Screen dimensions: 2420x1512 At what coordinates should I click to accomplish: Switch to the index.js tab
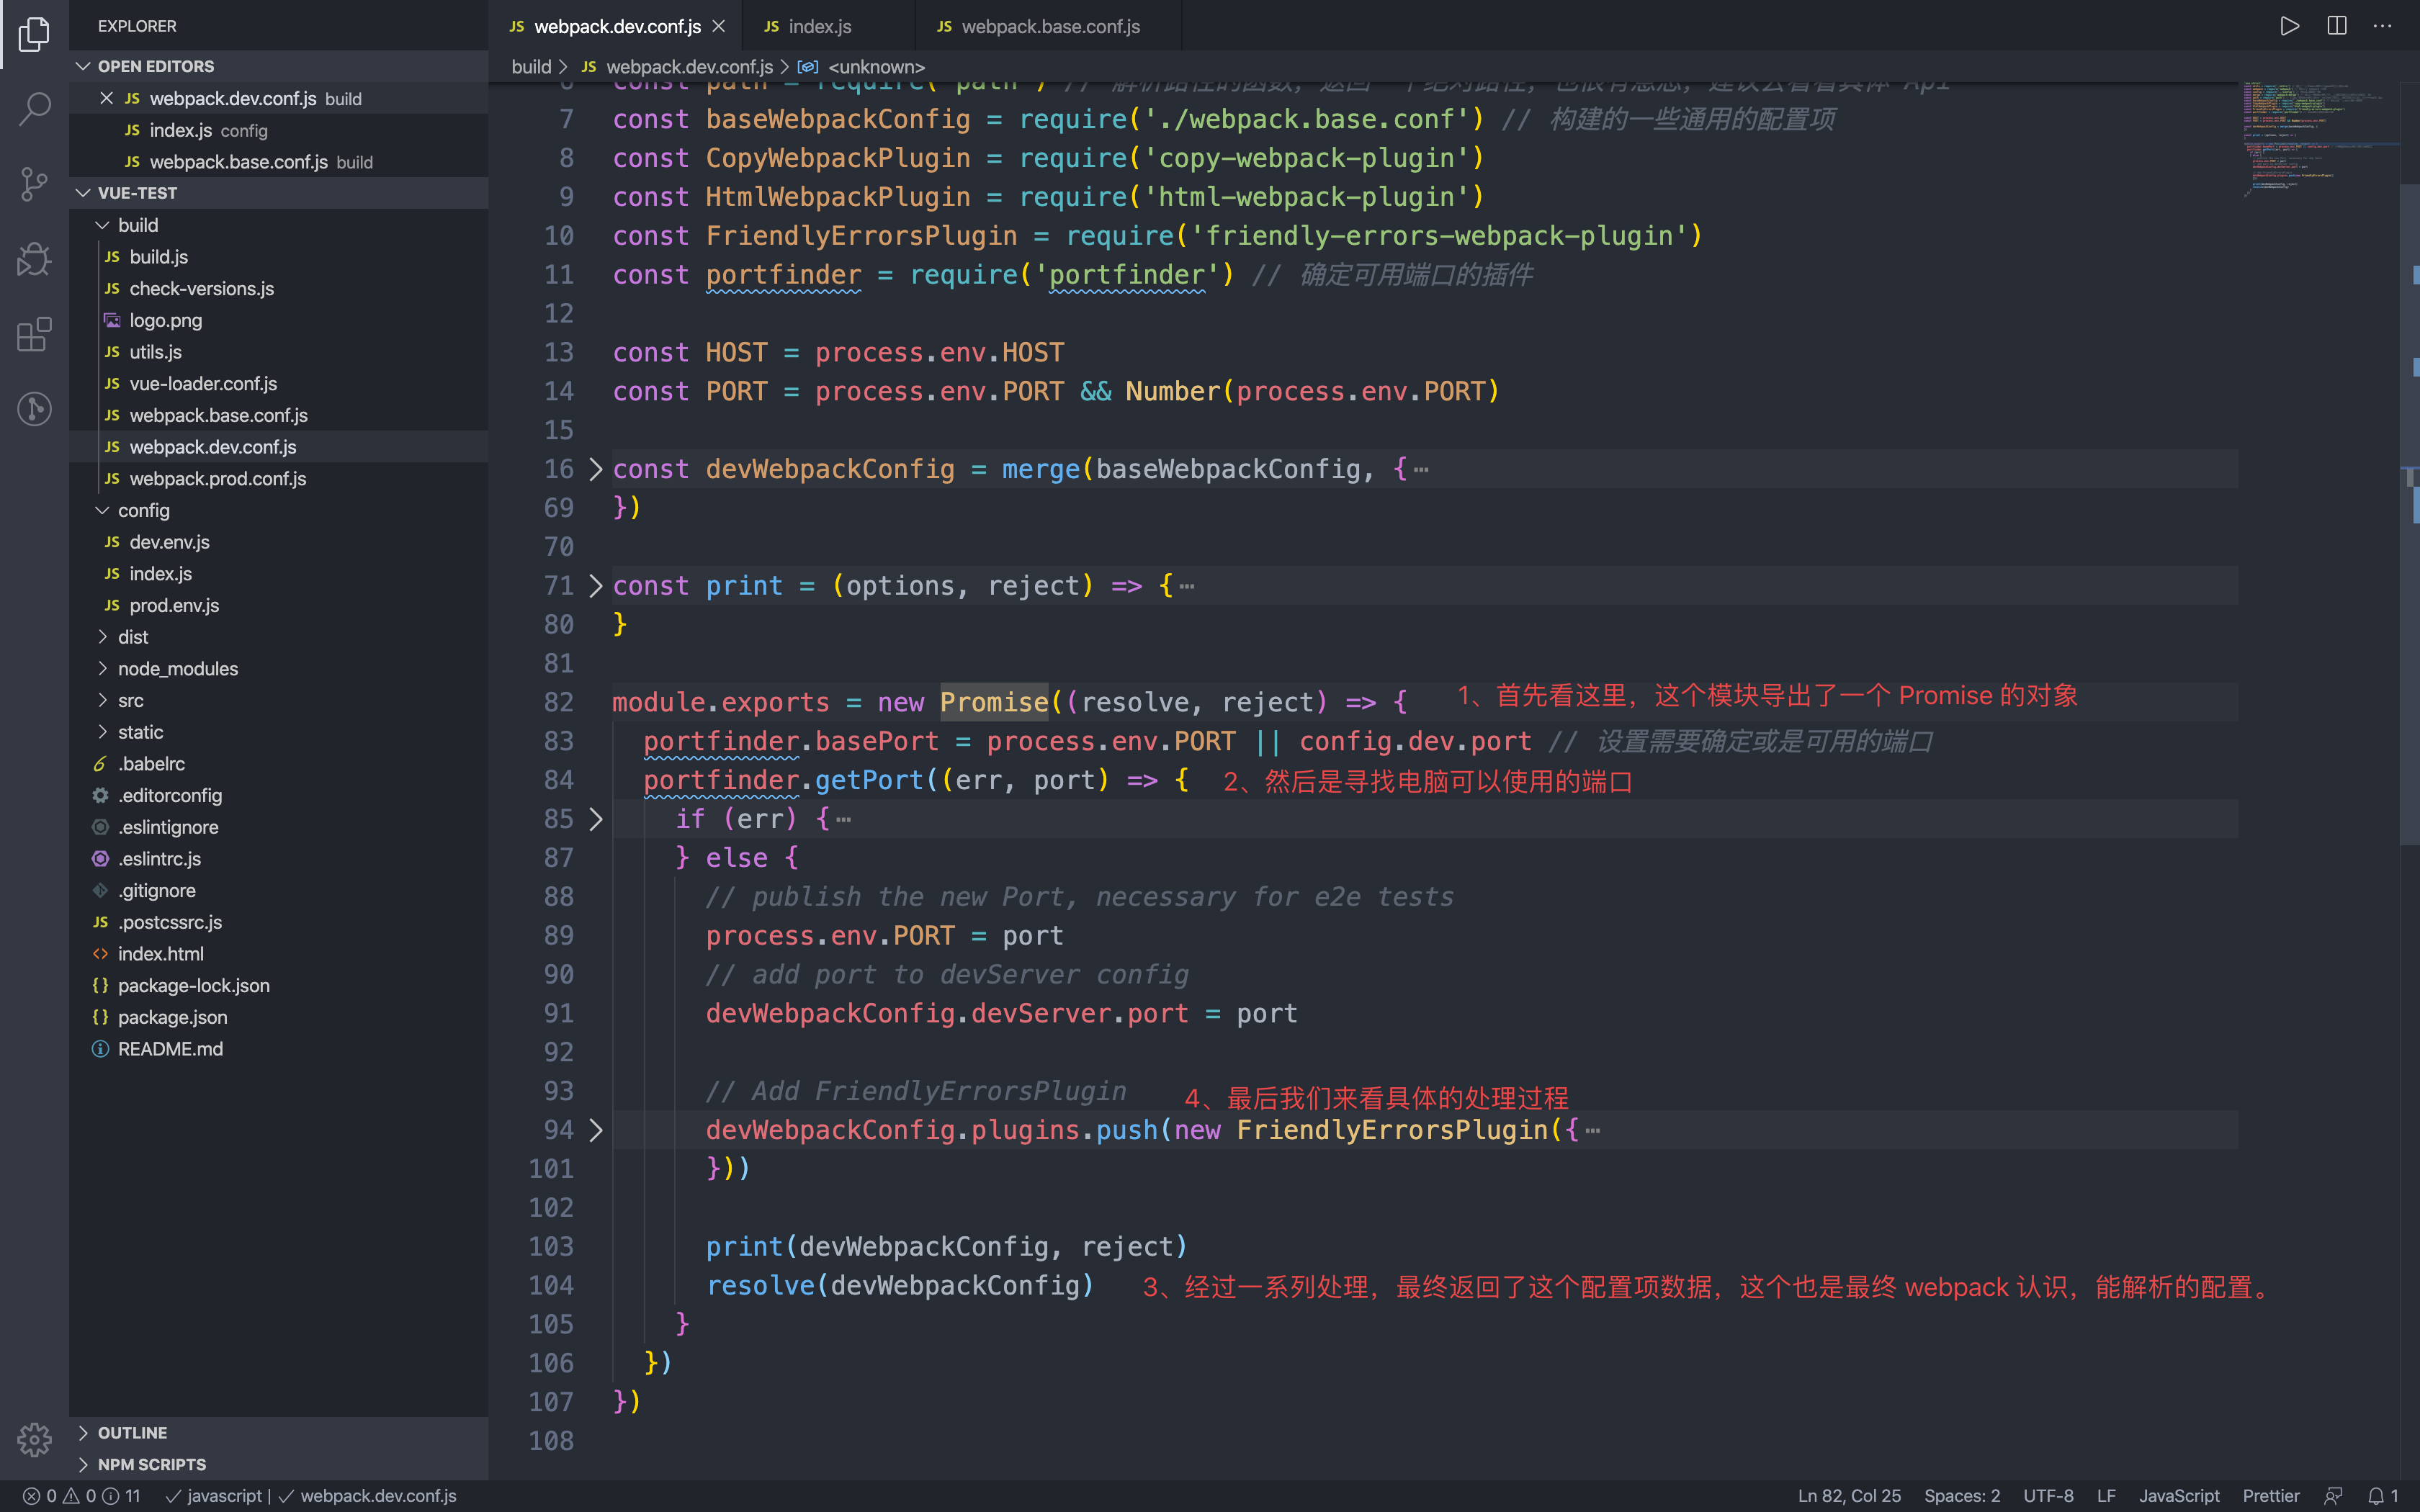tap(819, 26)
